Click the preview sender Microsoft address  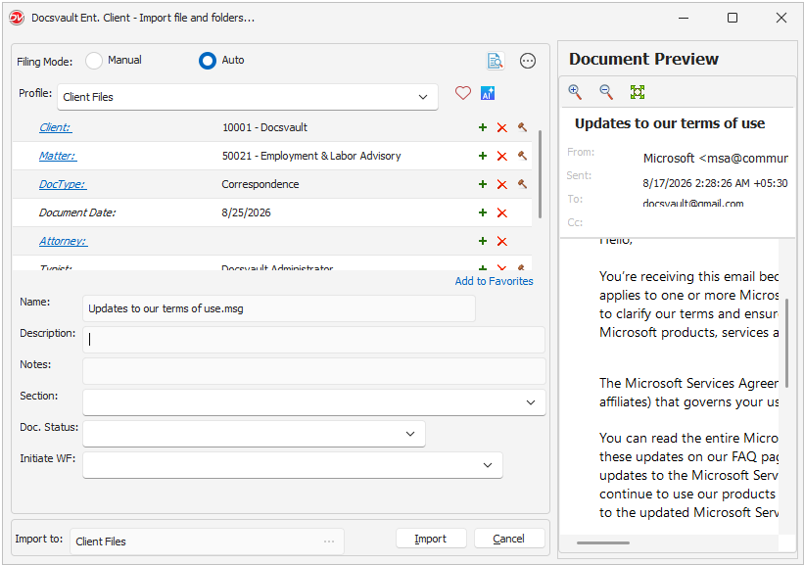715,159
